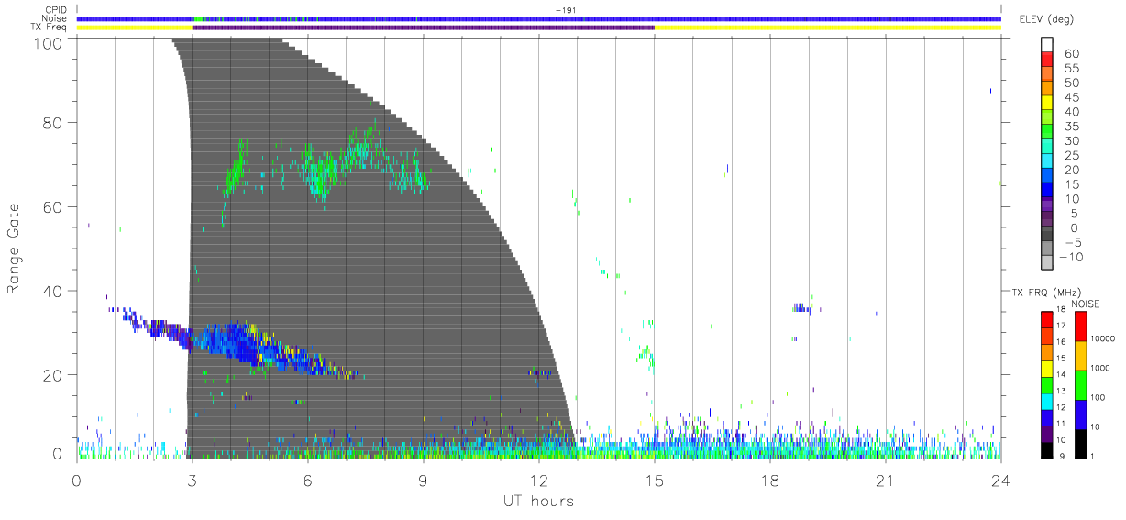Pick the white top segment of ELEV colorbar
The width and height of the screenshot is (1126, 520).
[1048, 45]
